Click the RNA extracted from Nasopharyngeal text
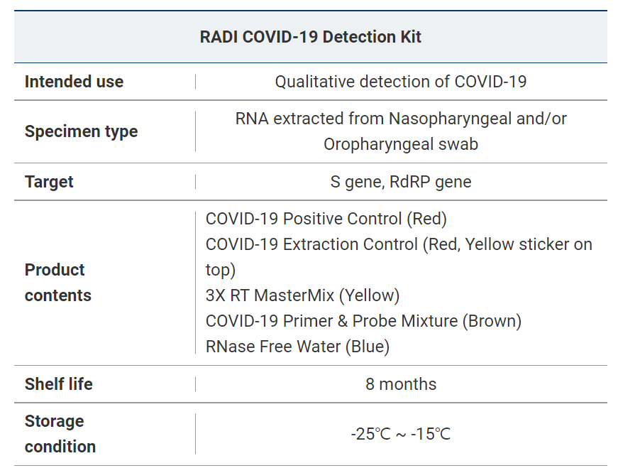Viewport: 618px width, 473px height. point(401,119)
